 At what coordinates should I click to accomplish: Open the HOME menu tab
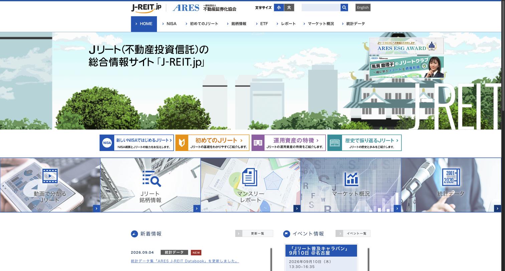144,24
